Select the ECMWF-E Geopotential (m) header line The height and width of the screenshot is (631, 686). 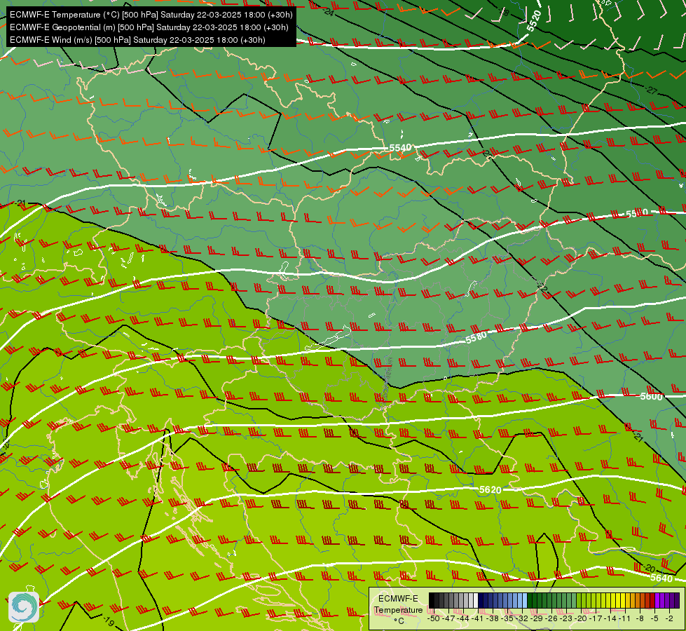149,27
